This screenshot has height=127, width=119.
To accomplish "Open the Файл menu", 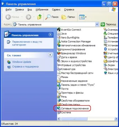I will (8, 9).
